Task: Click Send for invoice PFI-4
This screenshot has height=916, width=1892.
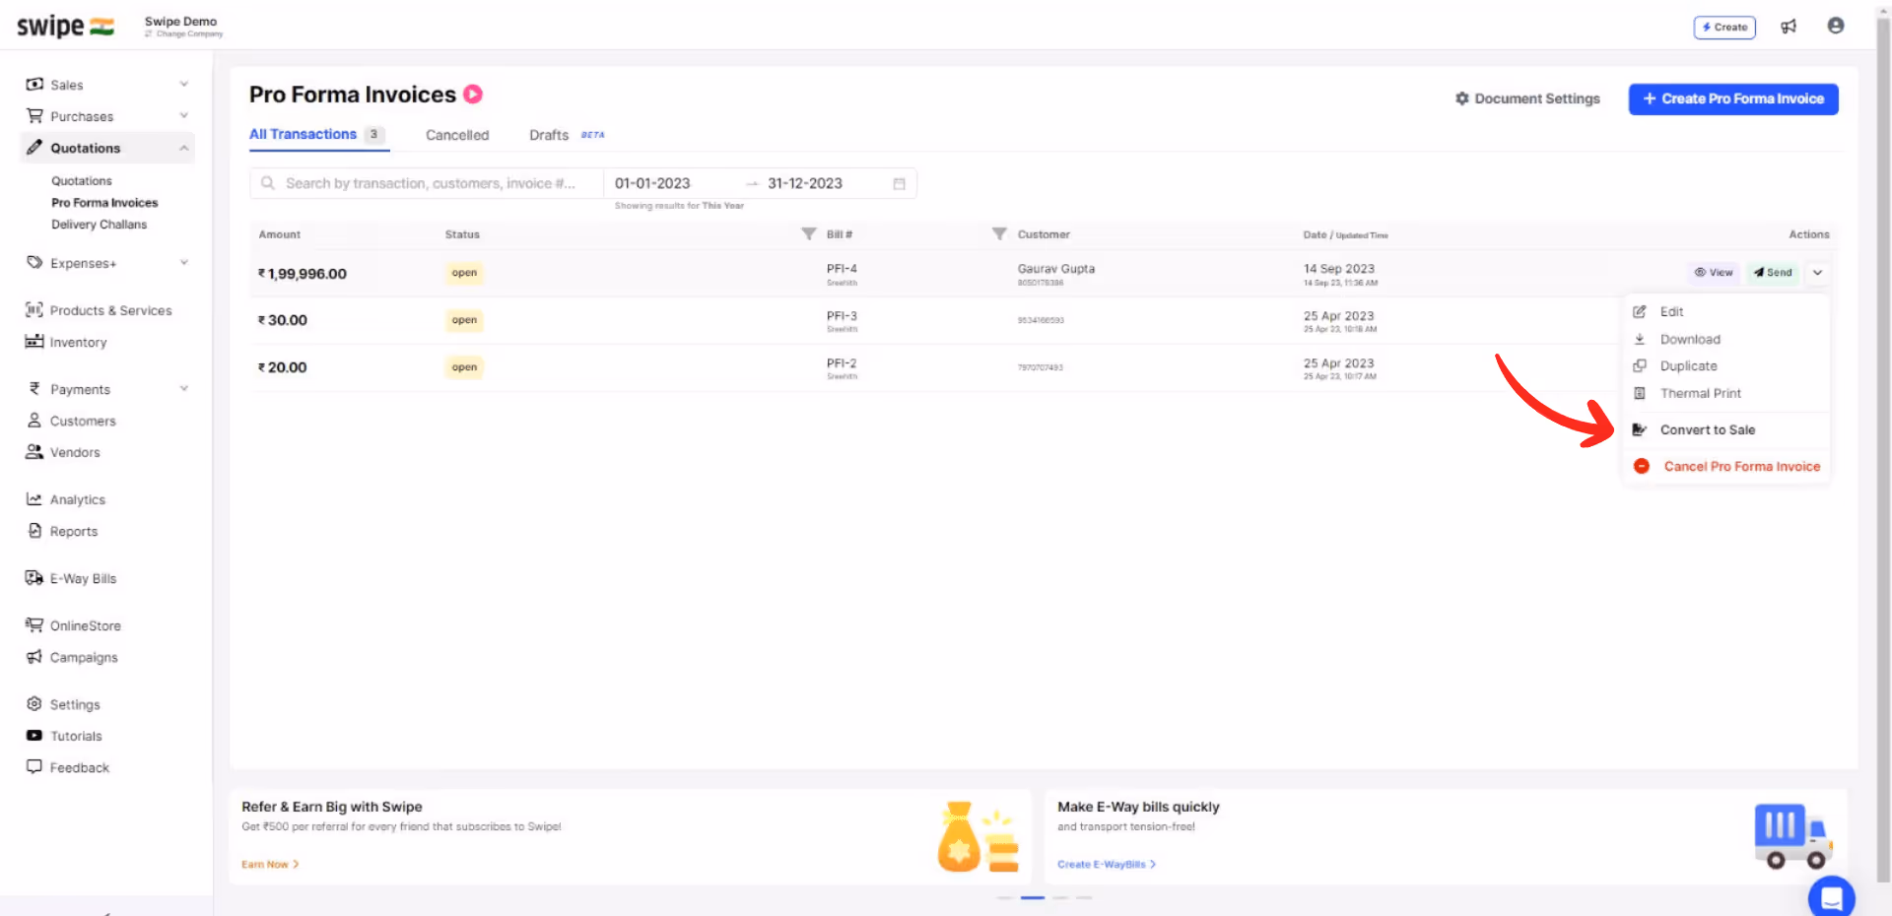Action: (1773, 273)
